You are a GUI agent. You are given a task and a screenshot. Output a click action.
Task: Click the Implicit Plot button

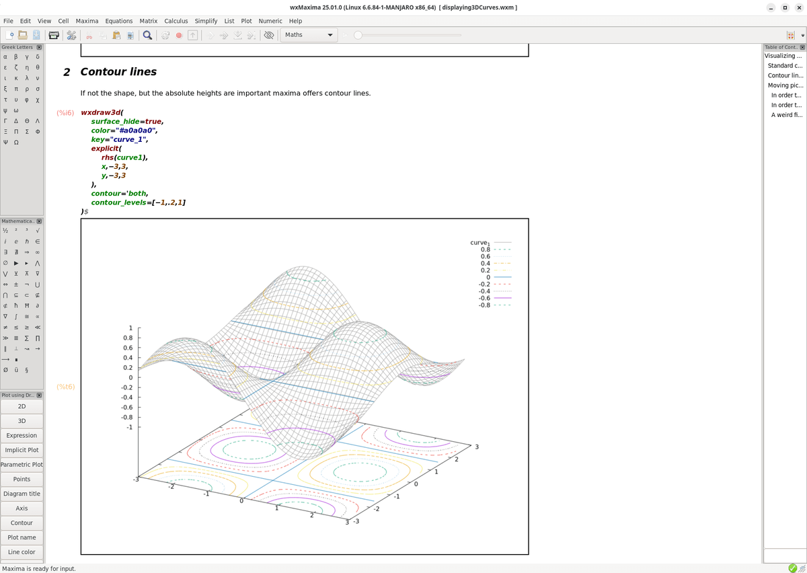click(x=22, y=450)
